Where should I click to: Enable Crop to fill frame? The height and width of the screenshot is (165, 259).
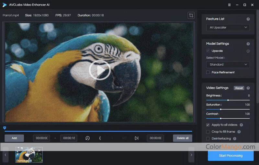208,132
